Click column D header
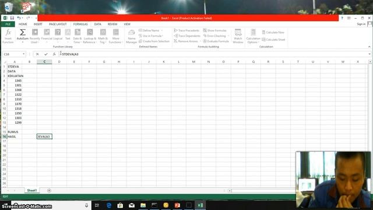Screen dimensions: 373x210 59,62
